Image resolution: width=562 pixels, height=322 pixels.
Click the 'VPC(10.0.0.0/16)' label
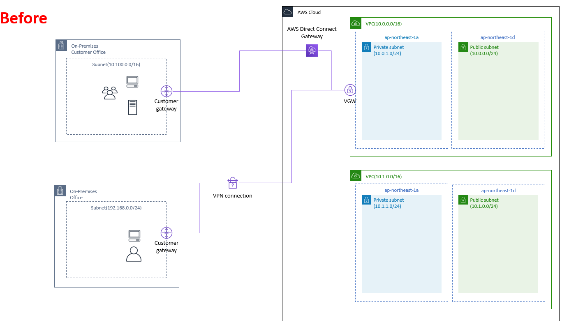point(384,24)
